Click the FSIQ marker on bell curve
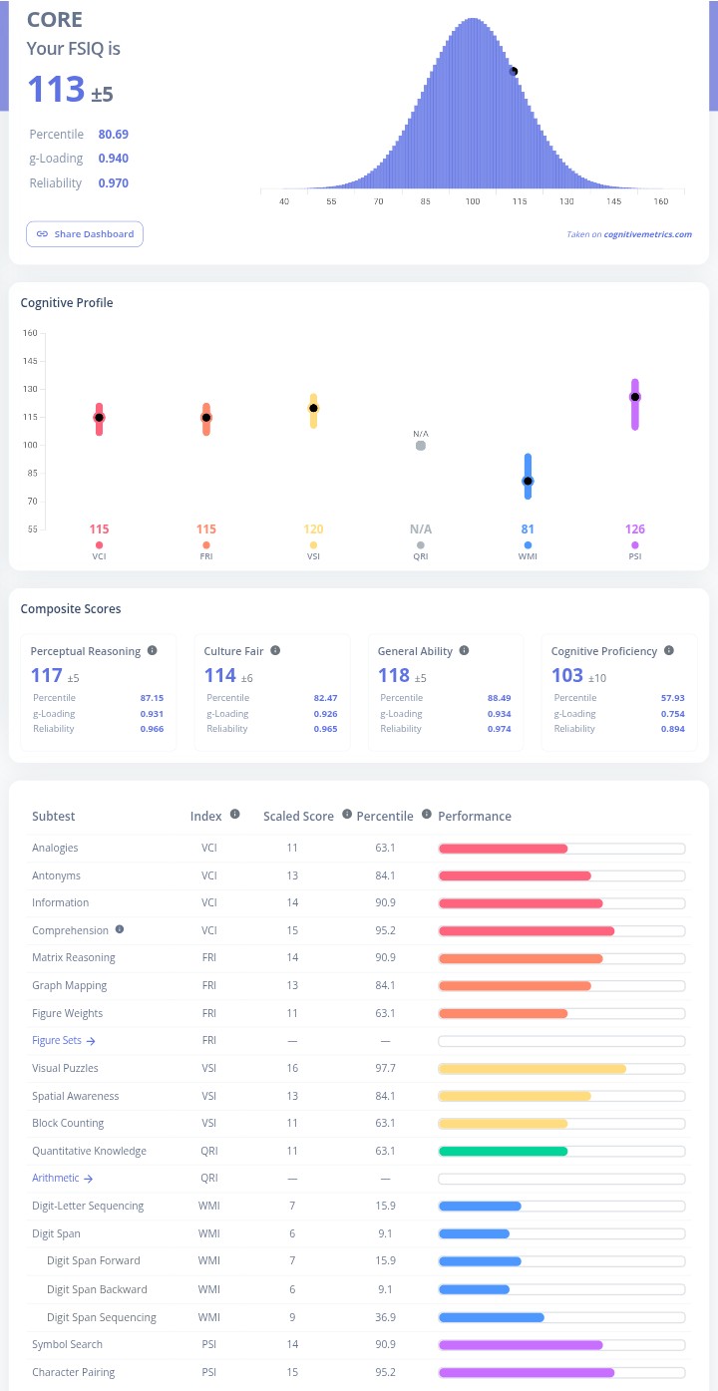This screenshot has height=1391, width=718. click(514, 71)
